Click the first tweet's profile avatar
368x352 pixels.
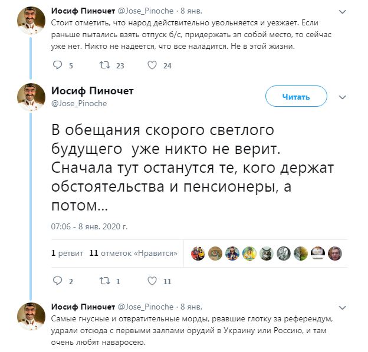coord(31,24)
